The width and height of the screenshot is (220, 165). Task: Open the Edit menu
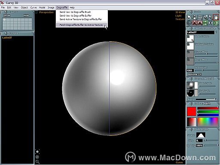tap(9, 8)
